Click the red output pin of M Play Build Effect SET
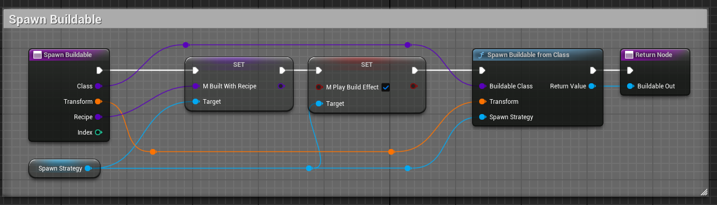The image size is (717, 205). pyautogui.click(x=413, y=86)
